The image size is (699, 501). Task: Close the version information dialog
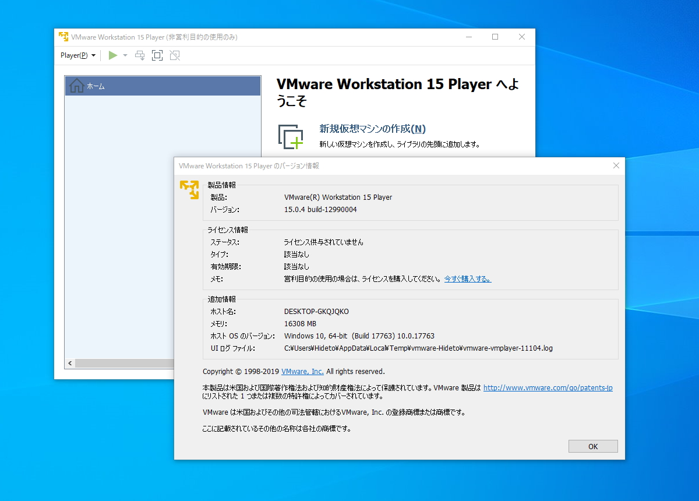click(x=616, y=165)
